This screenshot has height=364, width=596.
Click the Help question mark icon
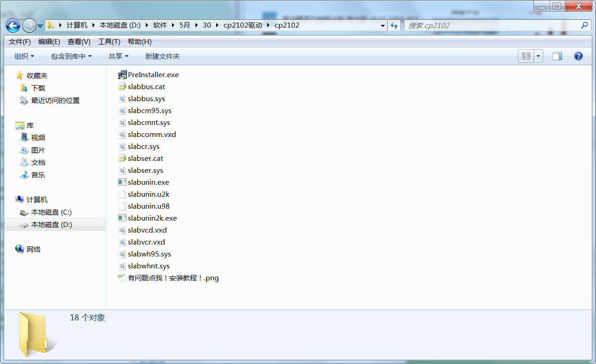579,56
